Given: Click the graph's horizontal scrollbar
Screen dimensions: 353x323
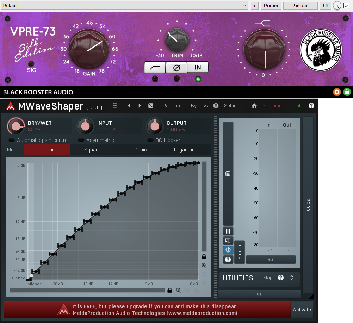Looking at the screenshot, I should pyautogui.click(x=87, y=290).
